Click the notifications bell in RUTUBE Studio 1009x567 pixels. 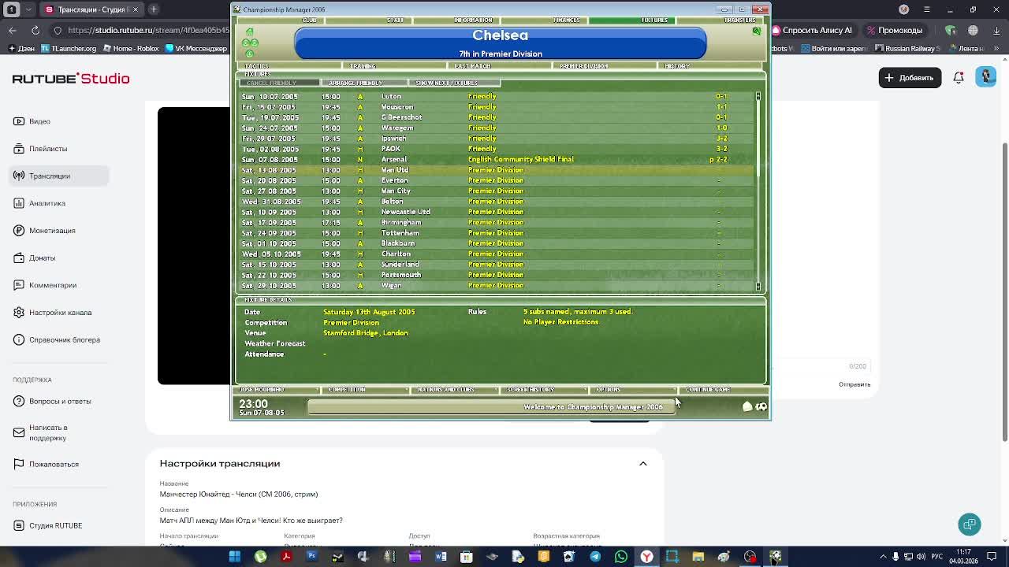pos(959,77)
